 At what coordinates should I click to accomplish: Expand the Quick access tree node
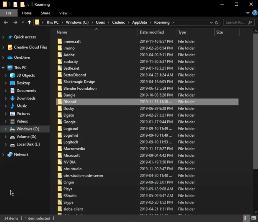click(x=3, y=37)
